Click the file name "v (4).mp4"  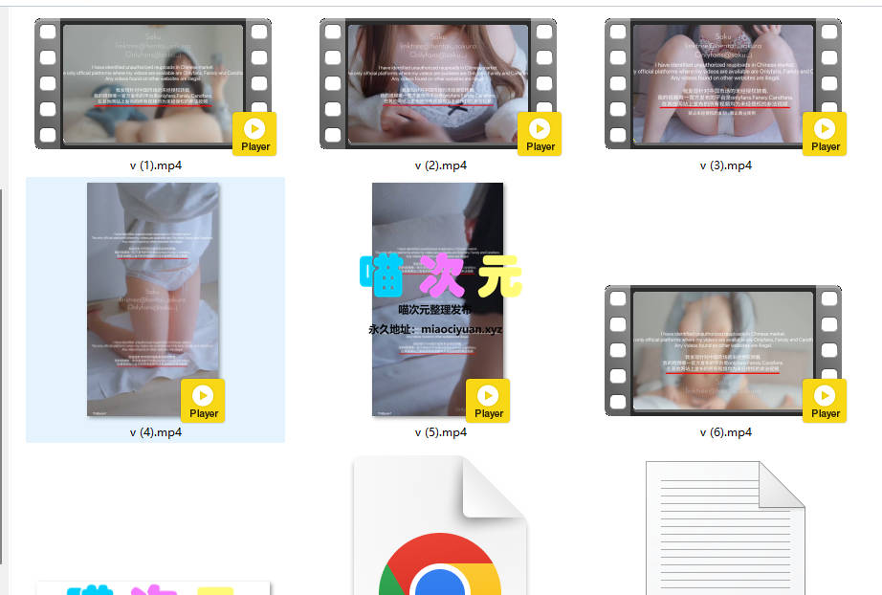[x=156, y=432]
